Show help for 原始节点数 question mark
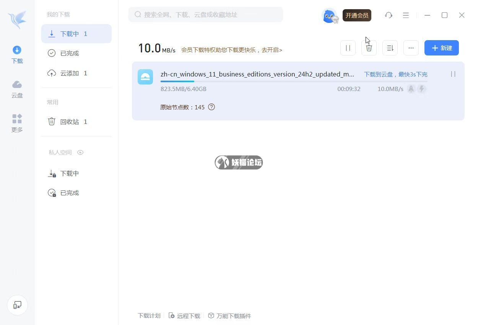478x325 pixels. pos(211,107)
